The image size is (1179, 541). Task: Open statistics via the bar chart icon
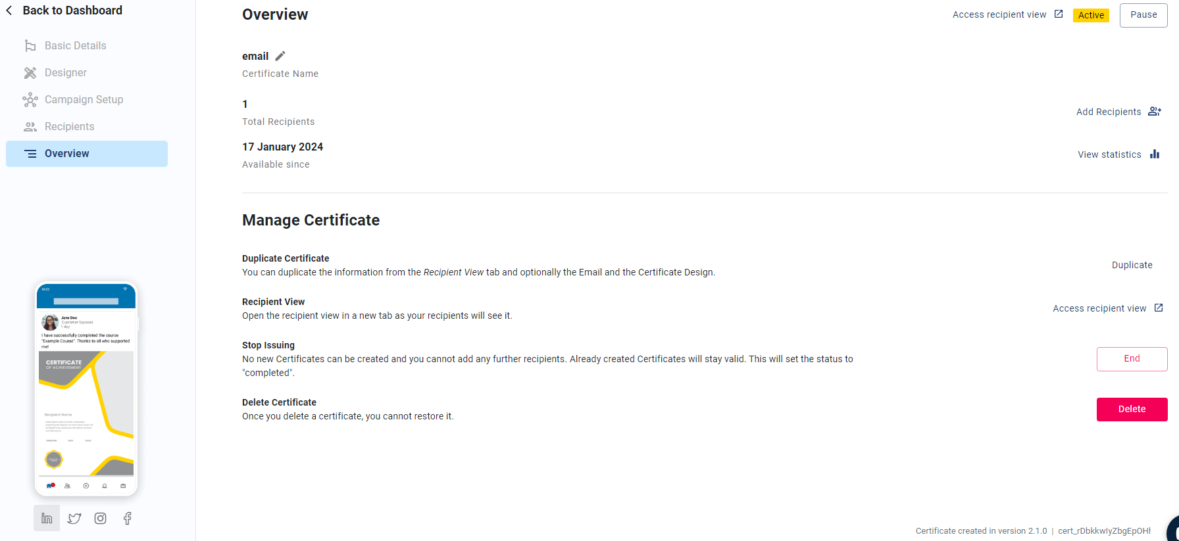1155,154
